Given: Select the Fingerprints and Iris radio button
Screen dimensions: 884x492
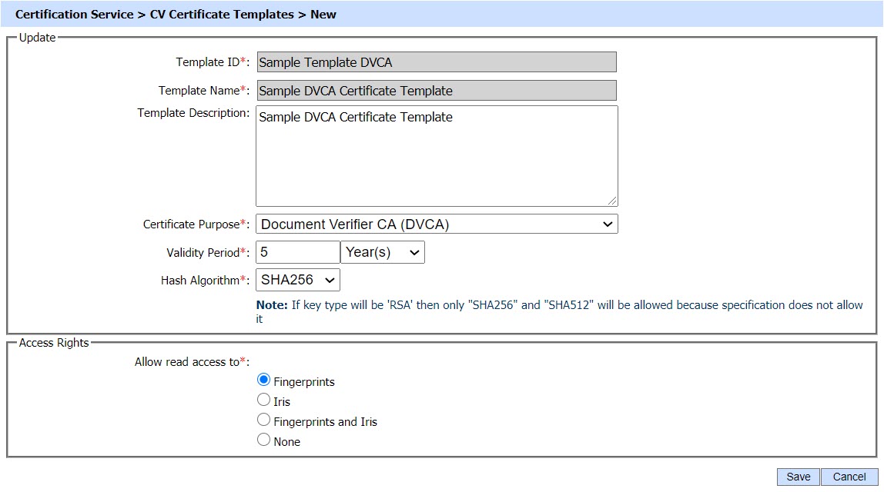Looking at the screenshot, I should (264, 421).
